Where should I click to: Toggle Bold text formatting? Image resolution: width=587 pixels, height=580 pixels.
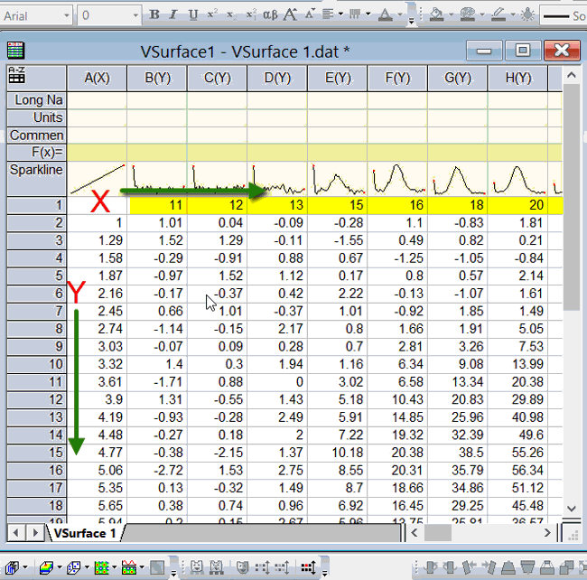click(x=154, y=14)
